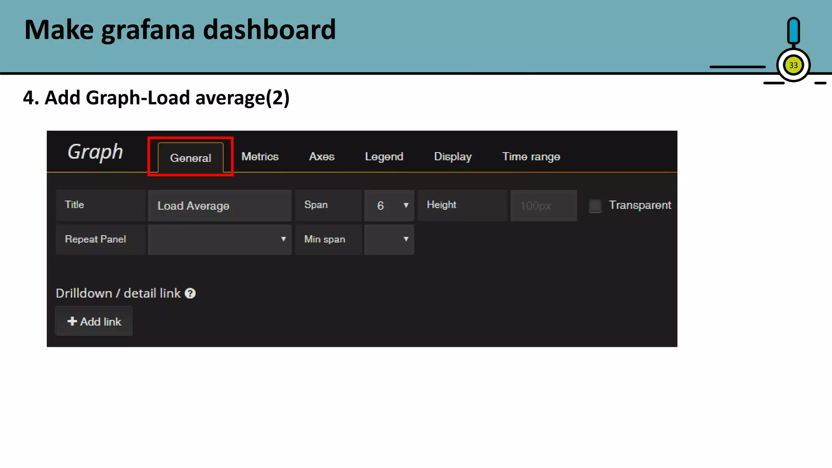Screen dimensions: 832x468
Task: Open the Metrics tab
Action: [260, 157]
